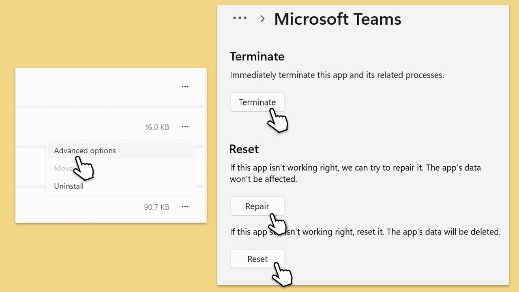Click the Microsoft Teams page title
This screenshot has width=519, height=292.
coord(338,19)
